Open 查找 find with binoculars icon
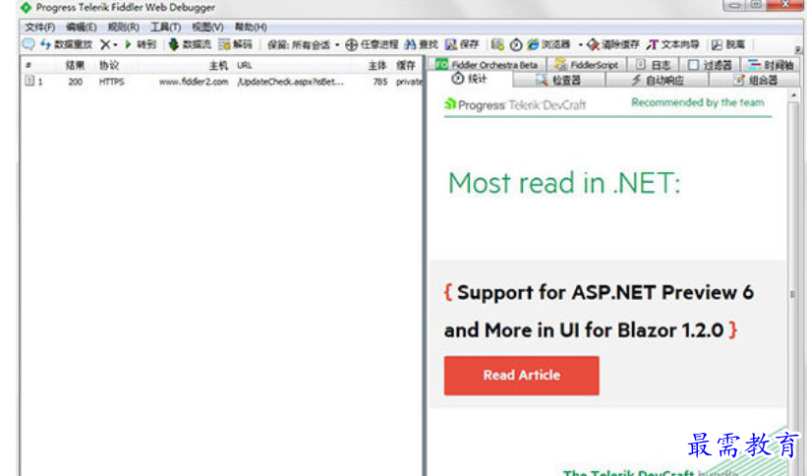The image size is (807, 476). [x=421, y=45]
